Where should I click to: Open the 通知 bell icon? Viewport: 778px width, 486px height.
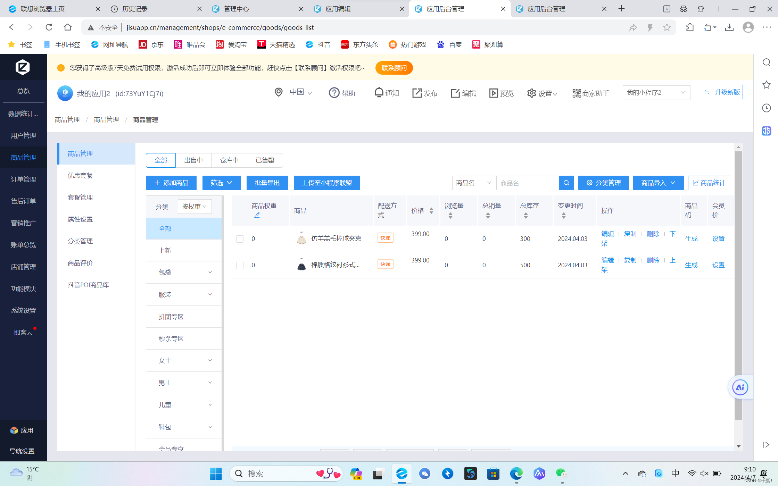tap(379, 92)
